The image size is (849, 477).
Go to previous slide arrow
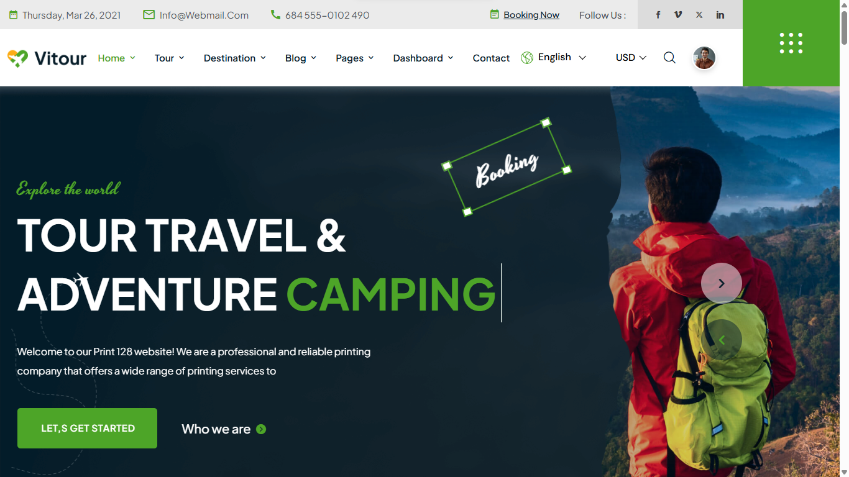pyautogui.click(x=722, y=340)
